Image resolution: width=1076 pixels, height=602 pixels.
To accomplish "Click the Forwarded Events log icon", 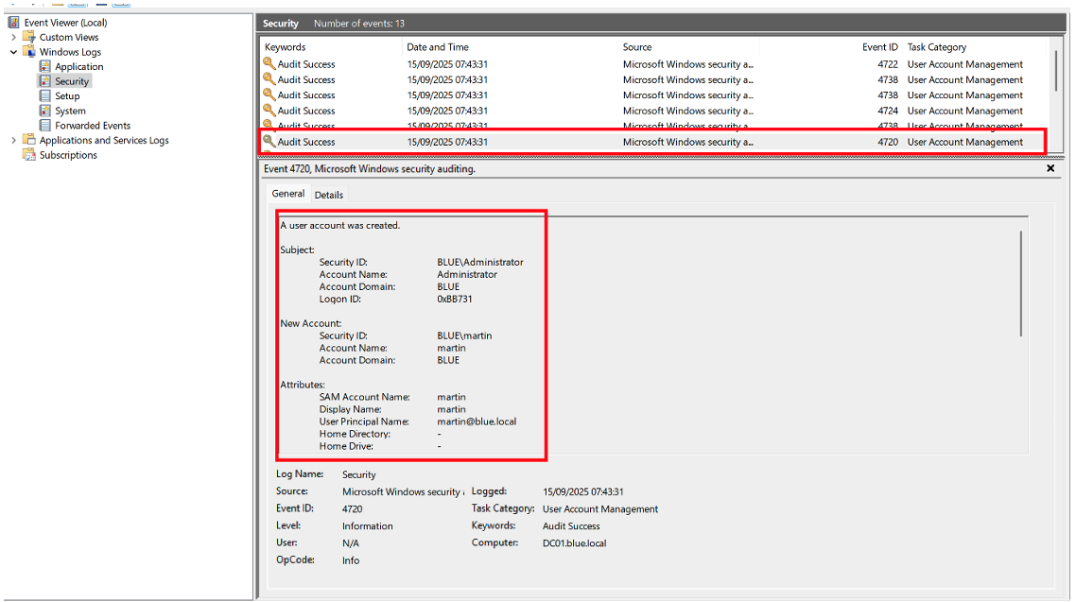I will tap(45, 126).
